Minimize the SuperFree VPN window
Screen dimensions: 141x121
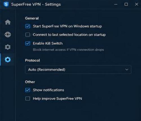click(116, 4)
